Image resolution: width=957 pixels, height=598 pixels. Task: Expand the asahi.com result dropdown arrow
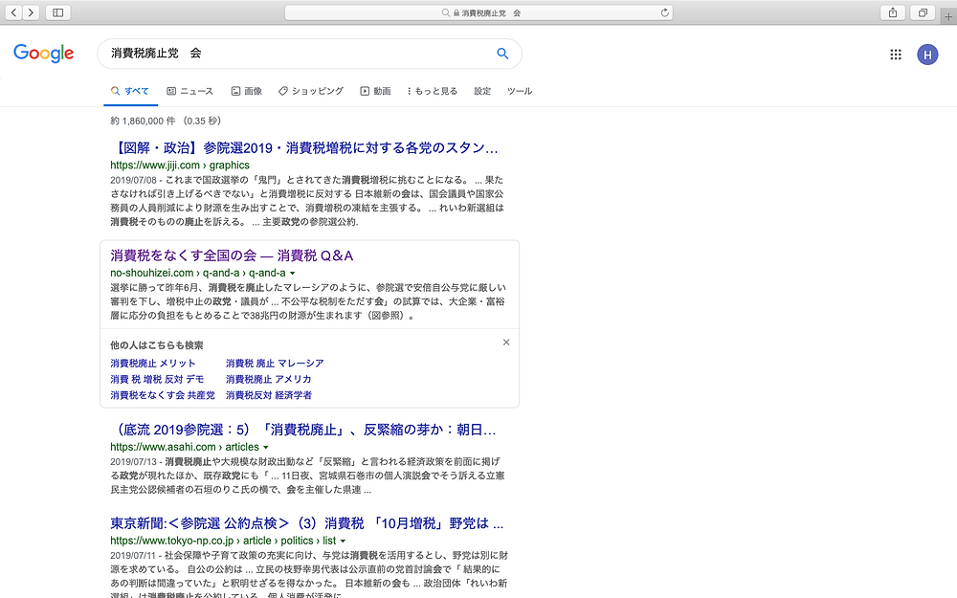(x=265, y=447)
